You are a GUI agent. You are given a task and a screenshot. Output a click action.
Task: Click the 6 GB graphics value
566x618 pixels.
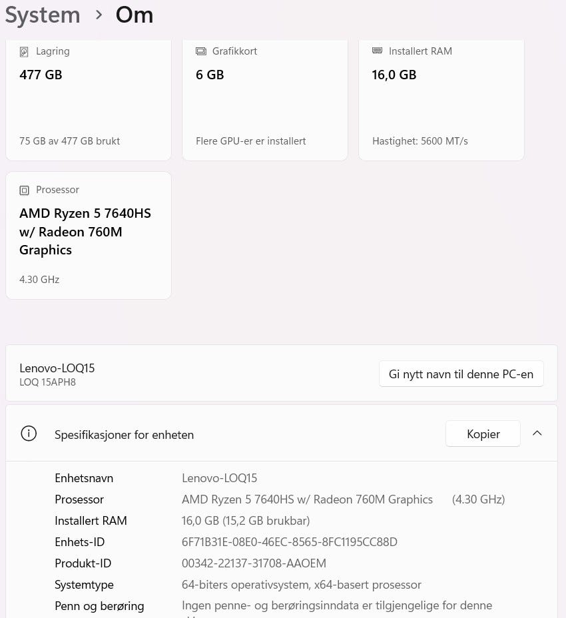(210, 75)
